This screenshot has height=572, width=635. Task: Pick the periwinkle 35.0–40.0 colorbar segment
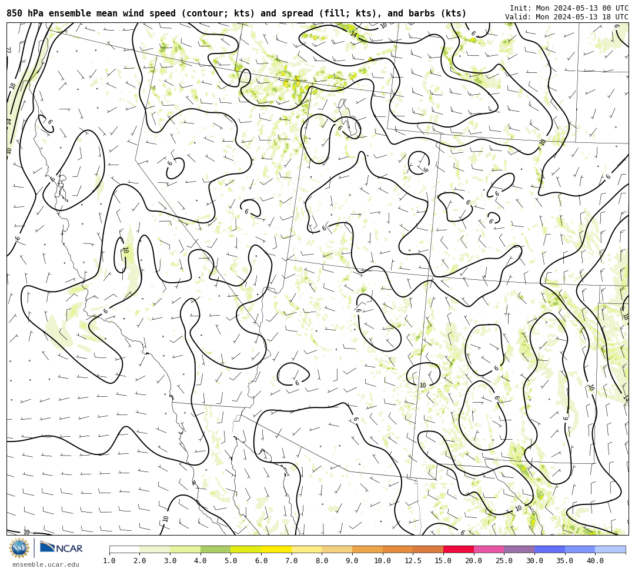[580, 549]
